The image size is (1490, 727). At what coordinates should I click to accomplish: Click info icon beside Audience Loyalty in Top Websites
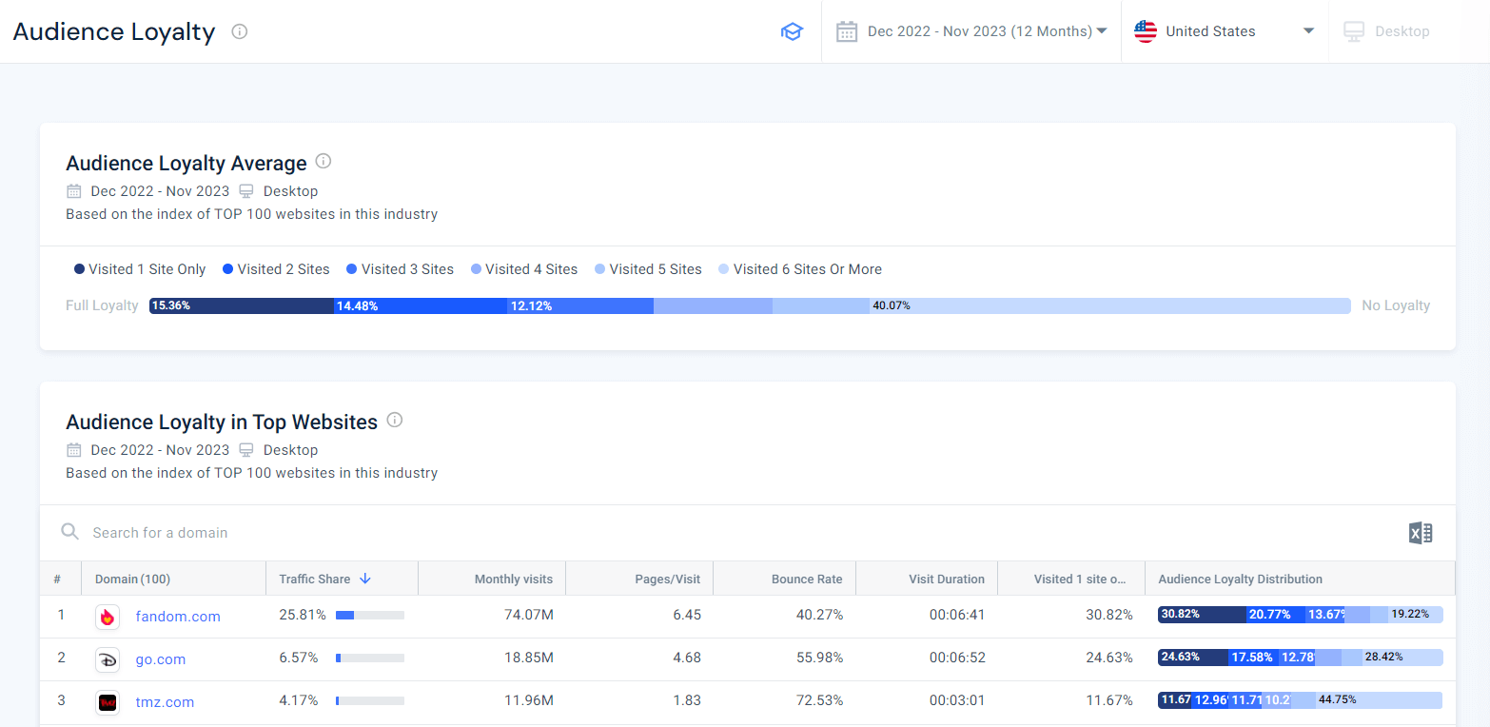(x=395, y=420)
